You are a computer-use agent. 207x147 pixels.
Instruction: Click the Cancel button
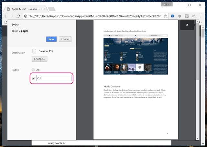point(65,39)
